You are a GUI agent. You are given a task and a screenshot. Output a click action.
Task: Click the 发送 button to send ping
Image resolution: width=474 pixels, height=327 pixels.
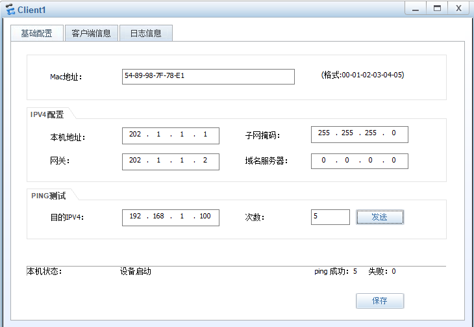tap(380, 217)
